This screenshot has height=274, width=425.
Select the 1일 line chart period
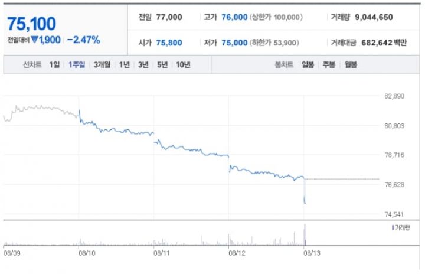54,65
